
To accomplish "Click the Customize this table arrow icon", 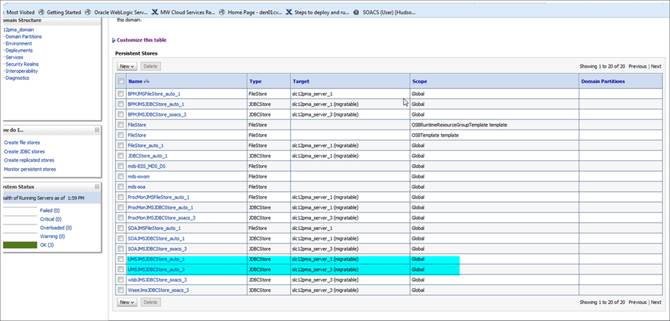I will point(114,40).
